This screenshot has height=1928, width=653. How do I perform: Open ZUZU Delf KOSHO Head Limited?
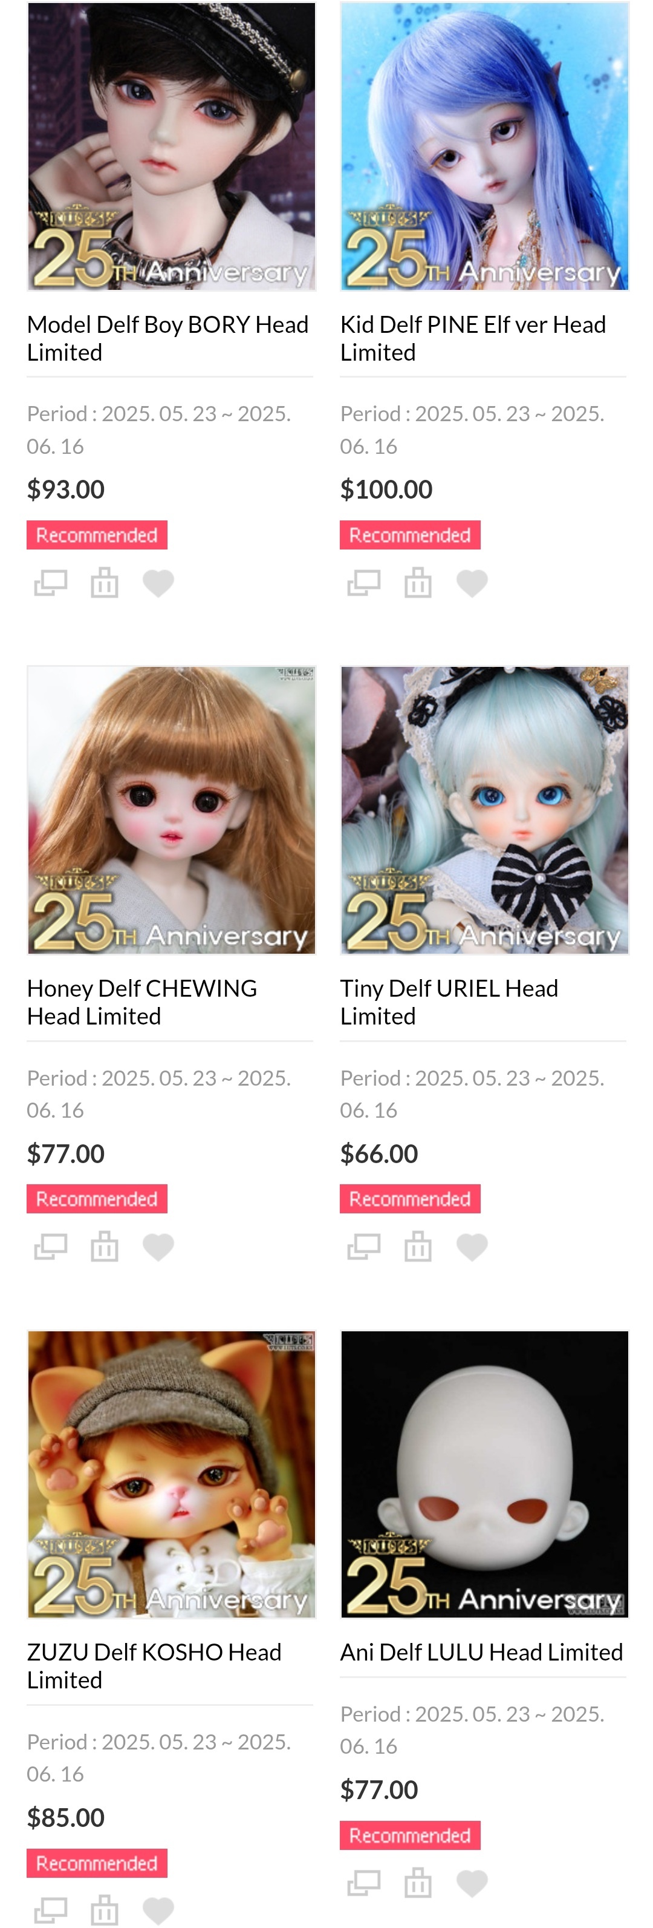(154, 1666)
